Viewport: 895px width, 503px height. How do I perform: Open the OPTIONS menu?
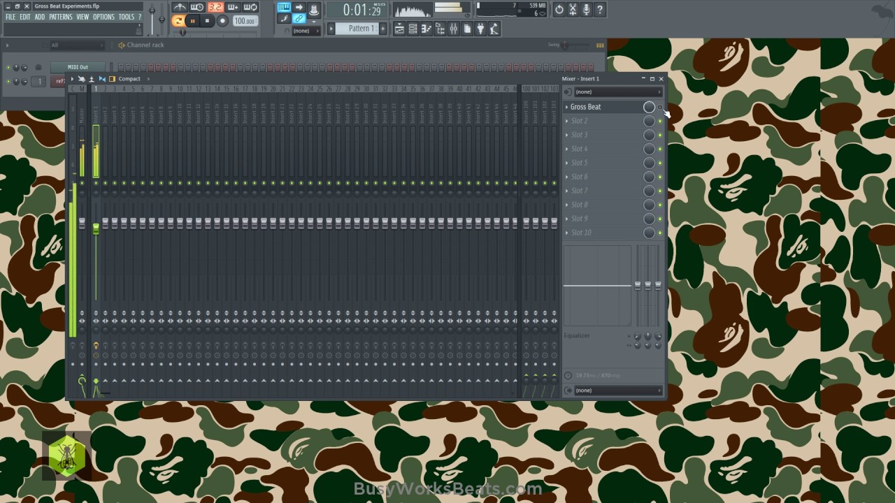tap(103, 17)
